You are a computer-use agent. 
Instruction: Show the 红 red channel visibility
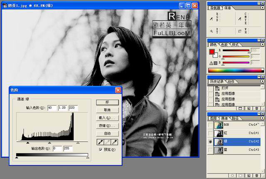(x=210, y=133)
